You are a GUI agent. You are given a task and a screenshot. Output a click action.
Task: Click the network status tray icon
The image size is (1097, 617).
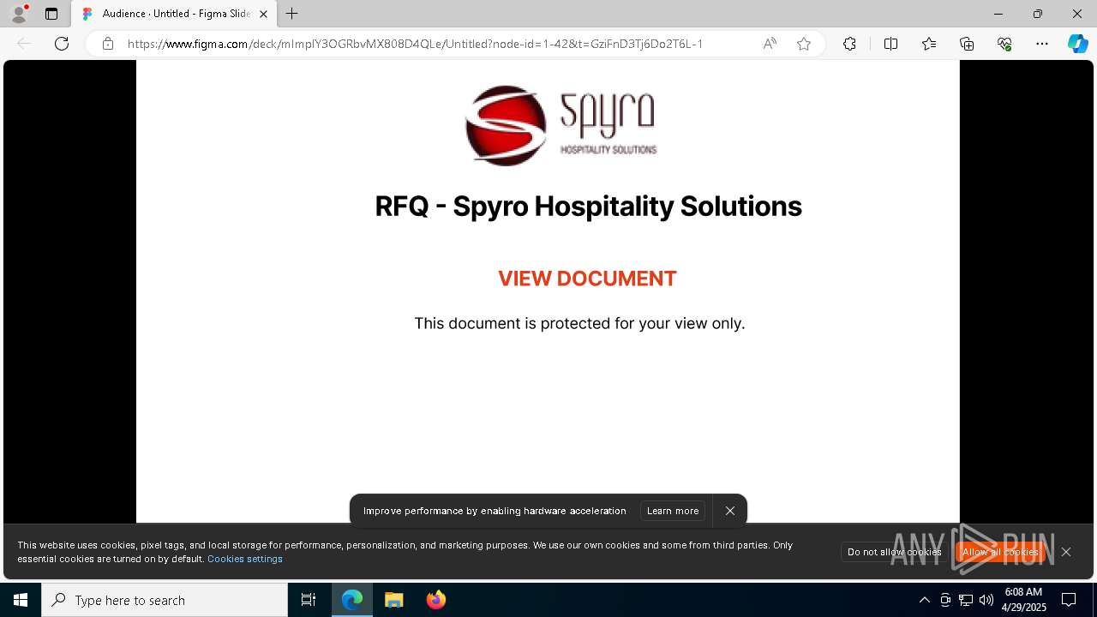point(966,600)
